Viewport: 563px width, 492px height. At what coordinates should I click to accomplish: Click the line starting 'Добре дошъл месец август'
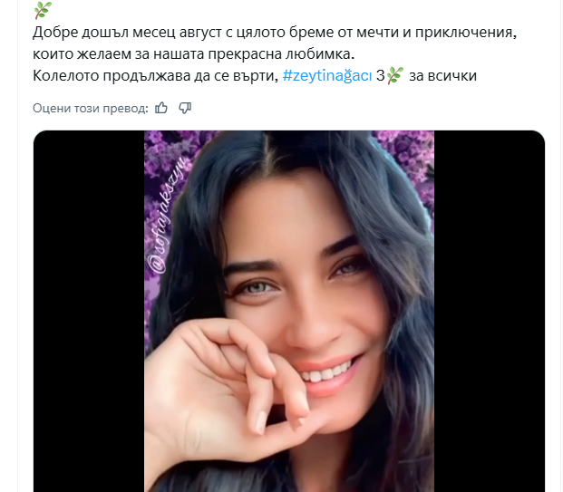point(275,33)
